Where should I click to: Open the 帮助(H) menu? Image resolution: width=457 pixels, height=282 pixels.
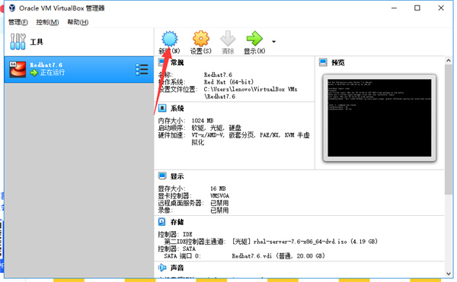click(78, 22)
